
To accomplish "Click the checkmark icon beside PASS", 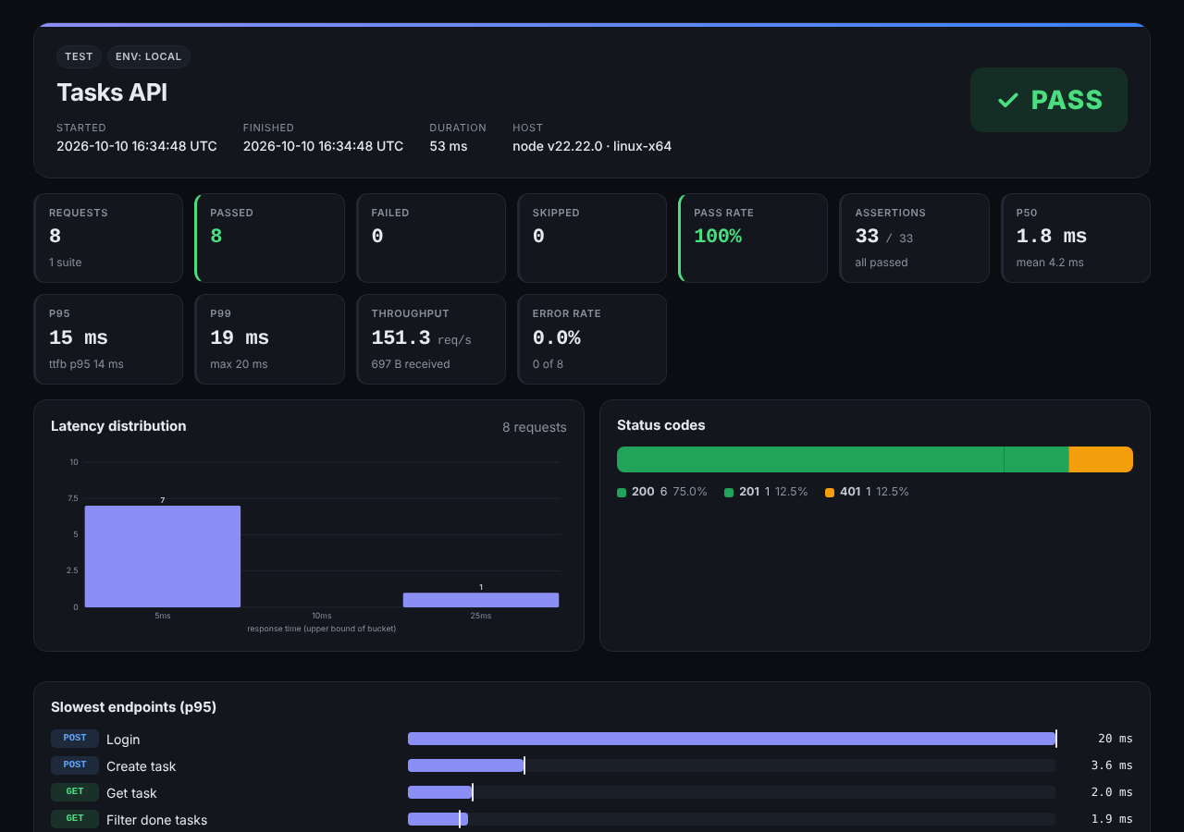I will 1008,100.
